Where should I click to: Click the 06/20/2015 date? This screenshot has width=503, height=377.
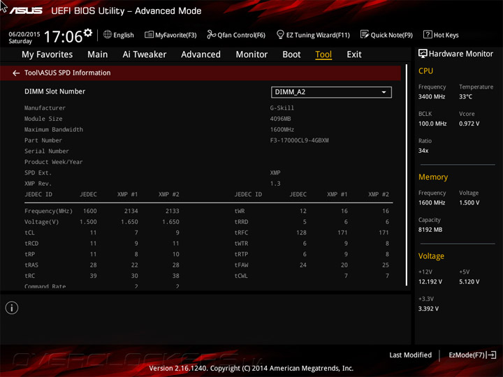pyautogui.click(x=24, y=34)
